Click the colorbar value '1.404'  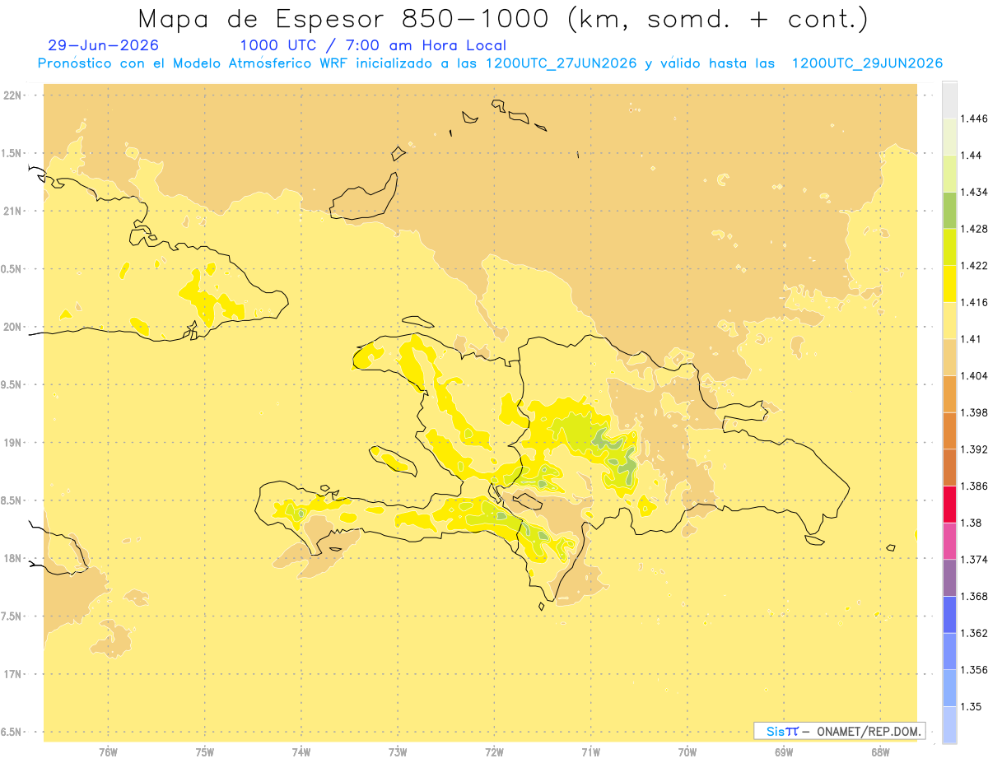click(976, 375)
